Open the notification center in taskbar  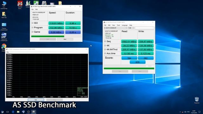pyautogui.click(x=200, y=112)
